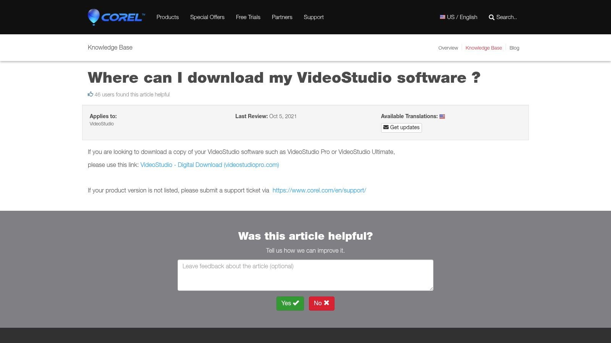Image resolution: width=611 pixels, height=343 pixels.
Task: Open the corel.com support ticket link
Action: (x=319, y=190)
